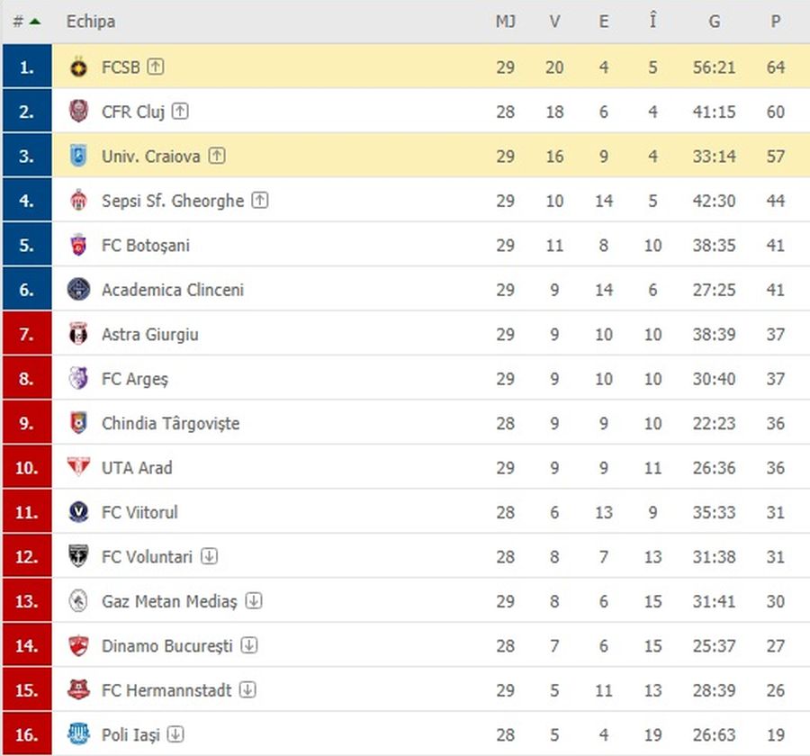Click the FC Viitorul team logo
This screenshot has width=810, height=756.
click(x=78, y=512)
